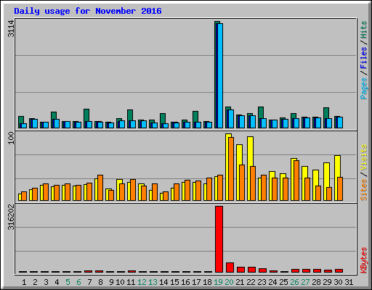Click day 13 green weekend label
372x290 pixels.
click(x=153, y=282)
